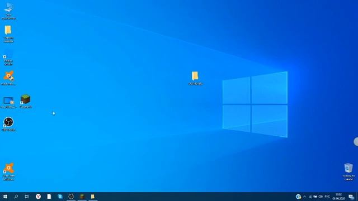Switch to OBS Studio on the taskbar
The height and width of the screenshot is (201, 358).
point(71,197)
